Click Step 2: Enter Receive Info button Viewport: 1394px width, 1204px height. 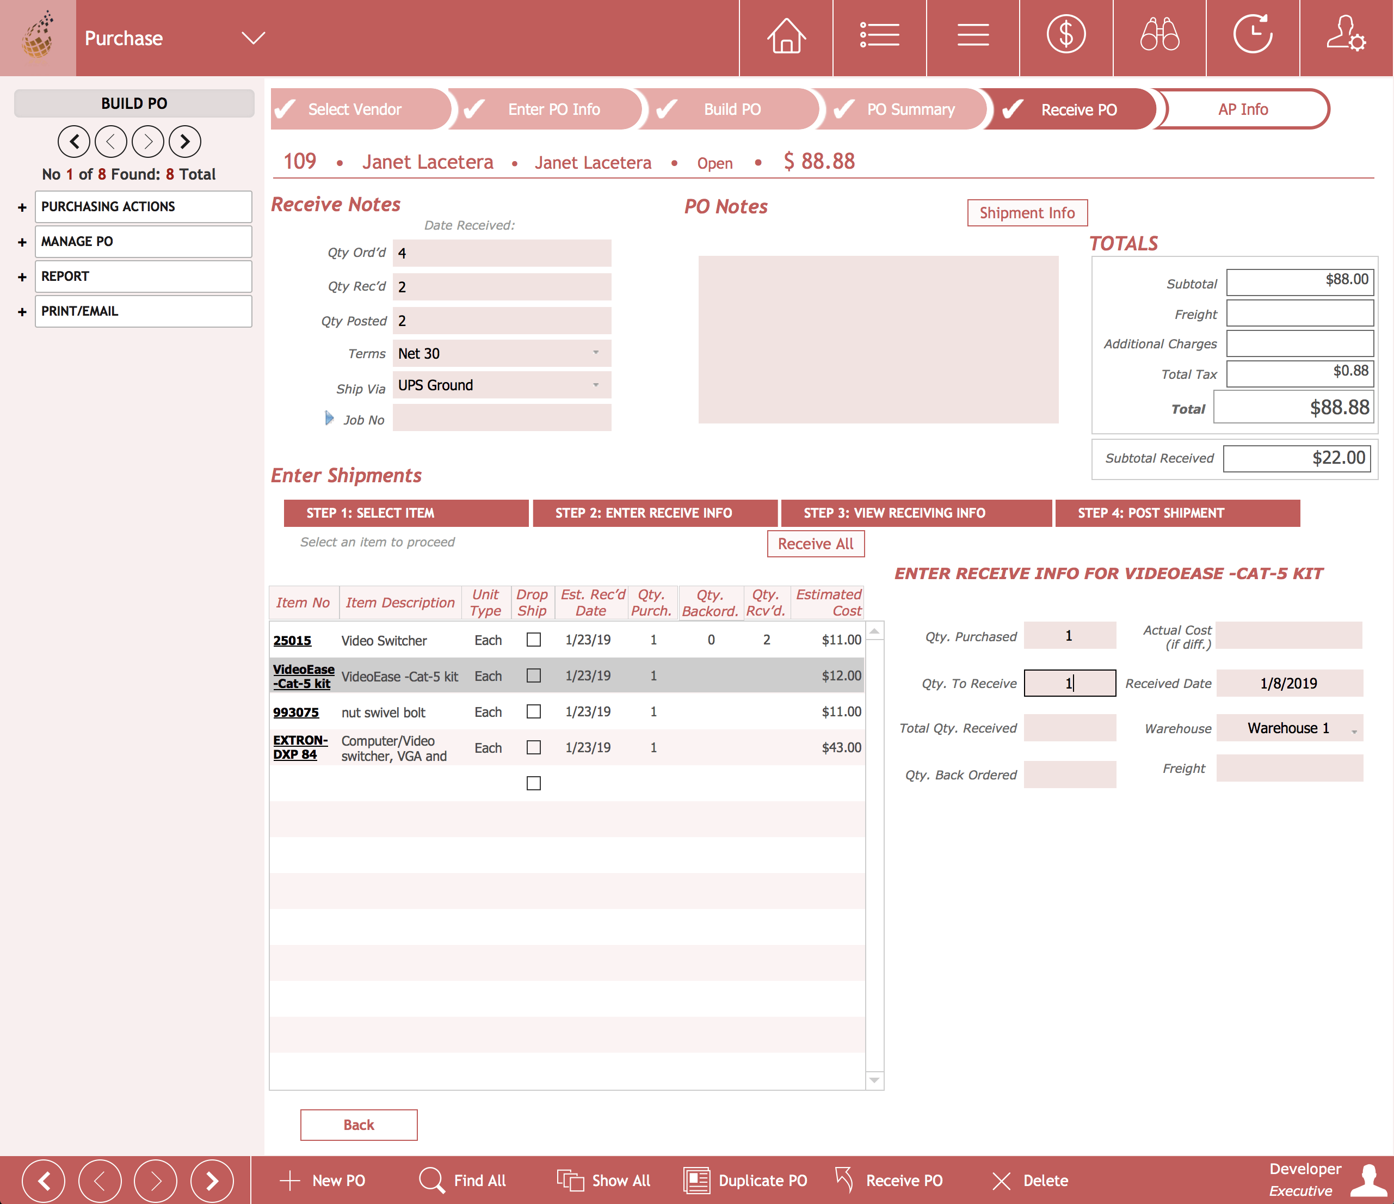(x=655, y=513)
